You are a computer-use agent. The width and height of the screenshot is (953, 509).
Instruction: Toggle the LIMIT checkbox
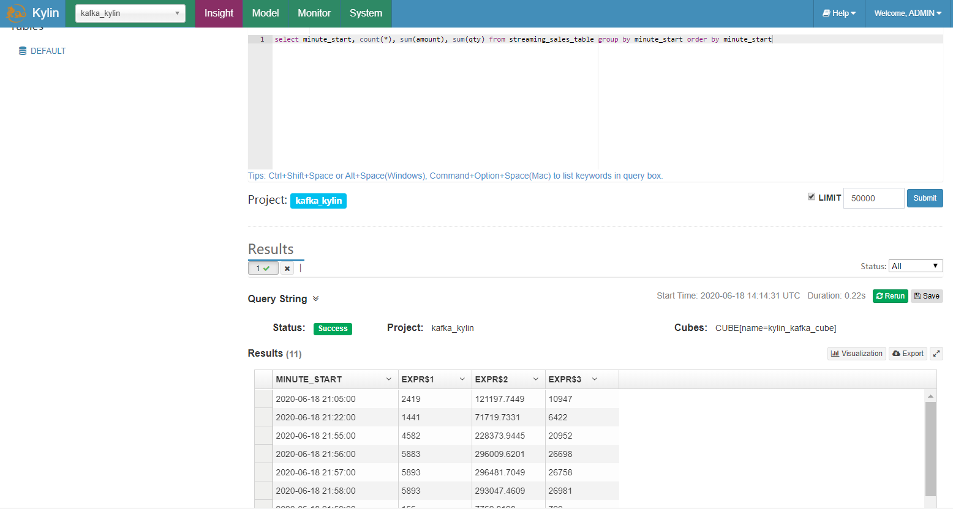click(812, 197)
